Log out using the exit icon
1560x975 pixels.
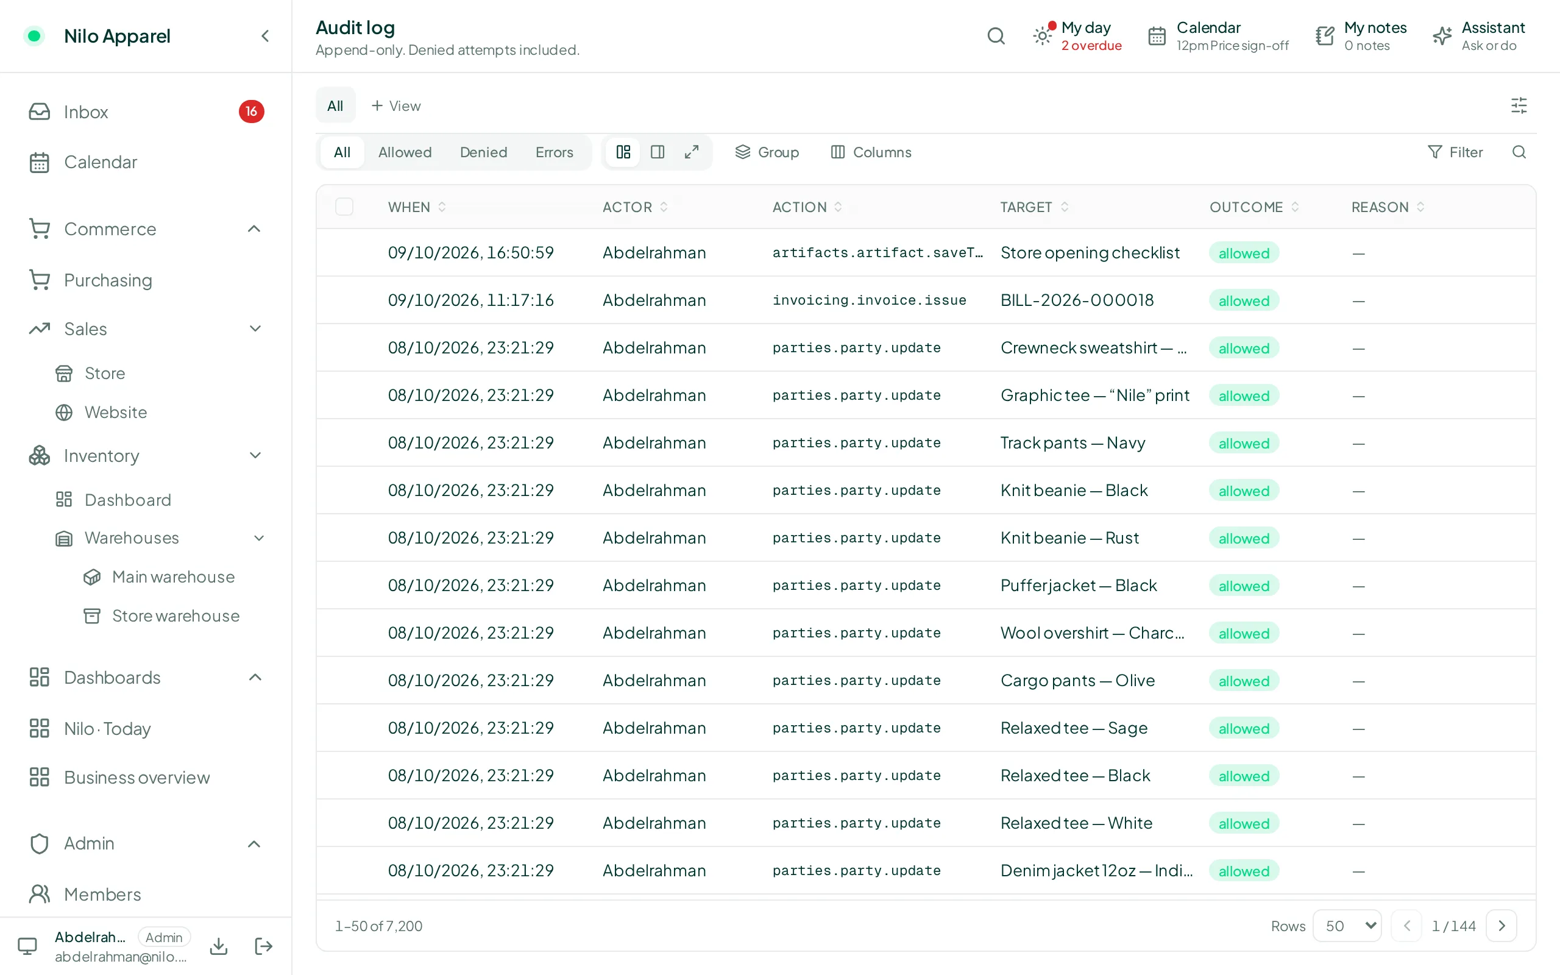(x=264, y=946)
